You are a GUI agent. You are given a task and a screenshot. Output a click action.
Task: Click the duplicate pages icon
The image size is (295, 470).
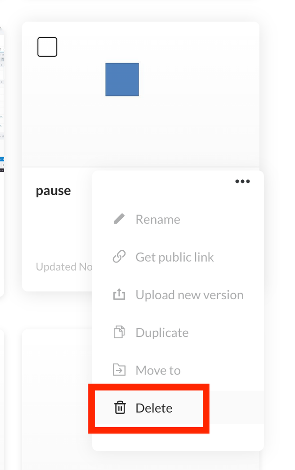pyautogui.click(x=120, y=333)
